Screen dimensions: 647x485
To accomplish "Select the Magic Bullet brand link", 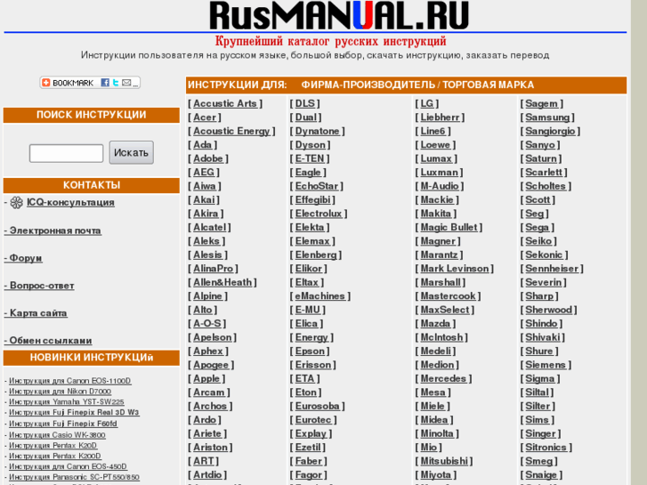I will click(449, 228).
